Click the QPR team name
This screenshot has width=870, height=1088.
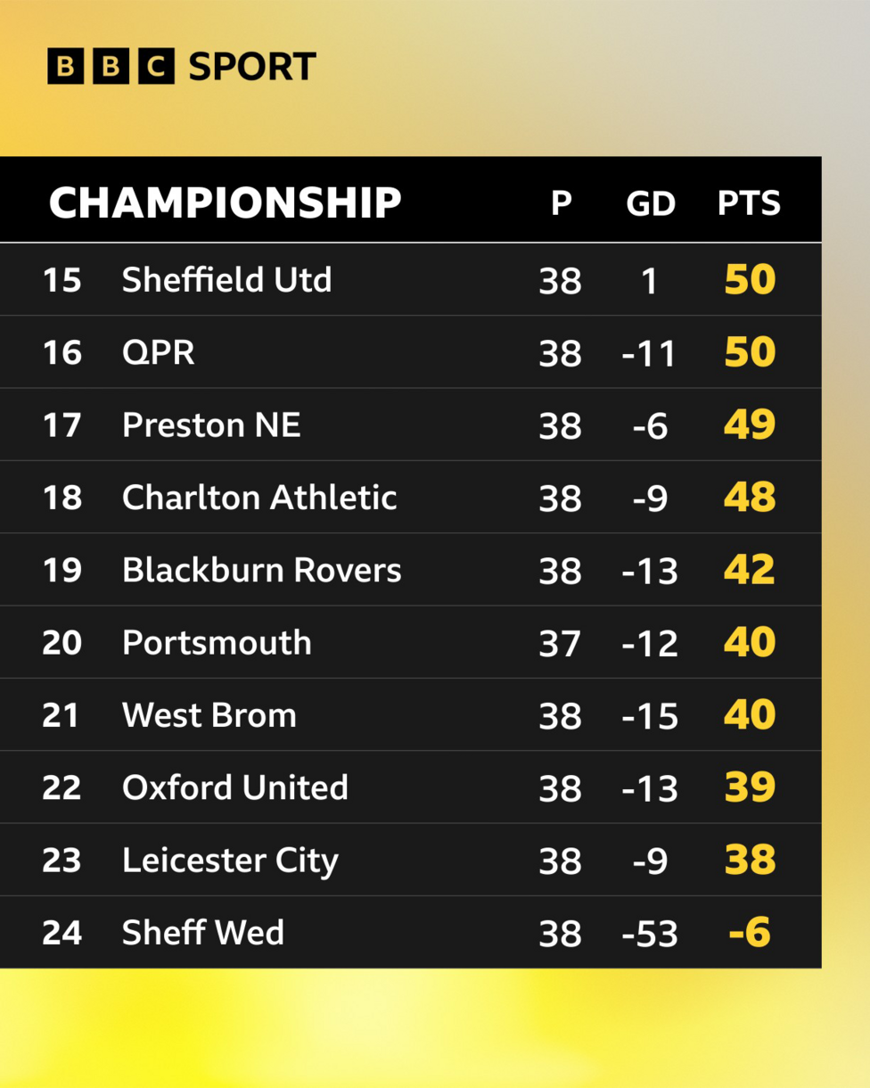coord(159,352)
